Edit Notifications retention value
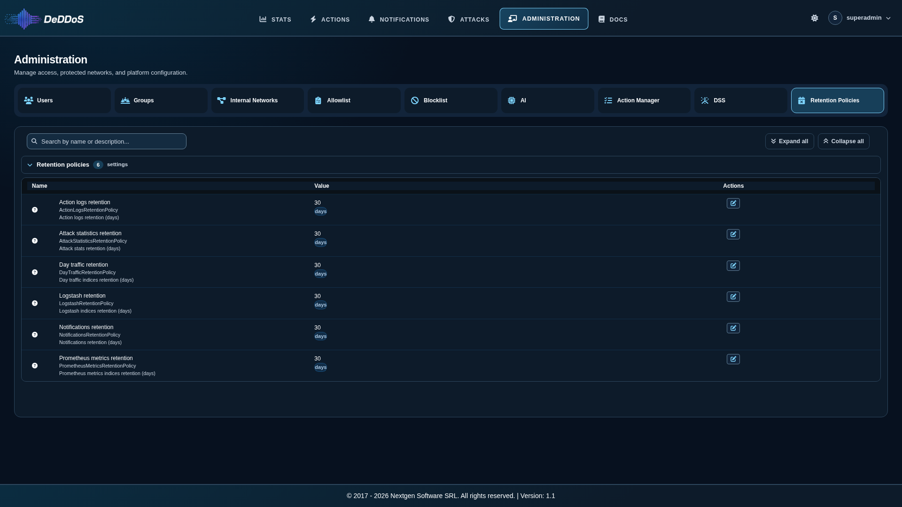 click(733, 328)
